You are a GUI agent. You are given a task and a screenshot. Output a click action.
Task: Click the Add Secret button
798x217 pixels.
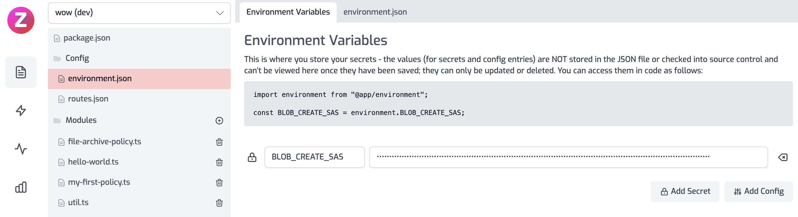click(685, 191)
